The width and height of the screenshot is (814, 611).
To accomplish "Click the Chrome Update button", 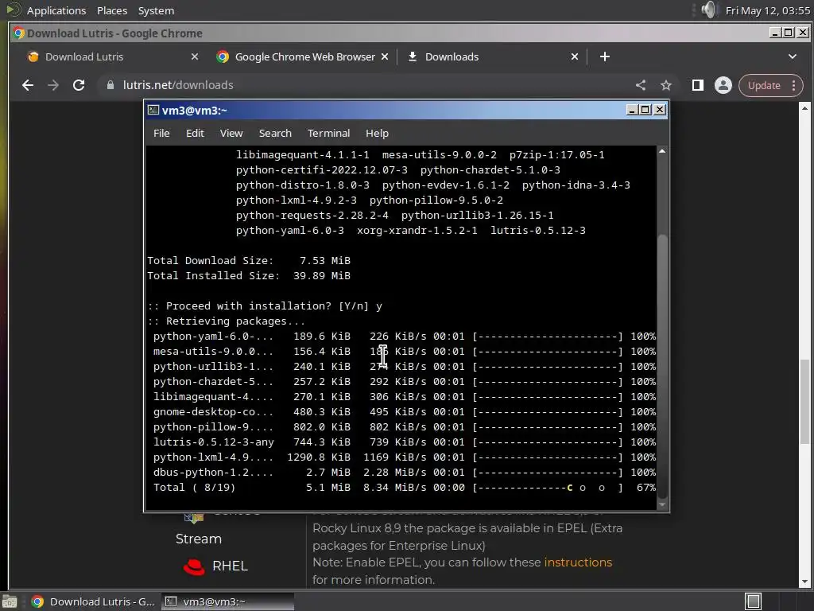I will [764, 85].
